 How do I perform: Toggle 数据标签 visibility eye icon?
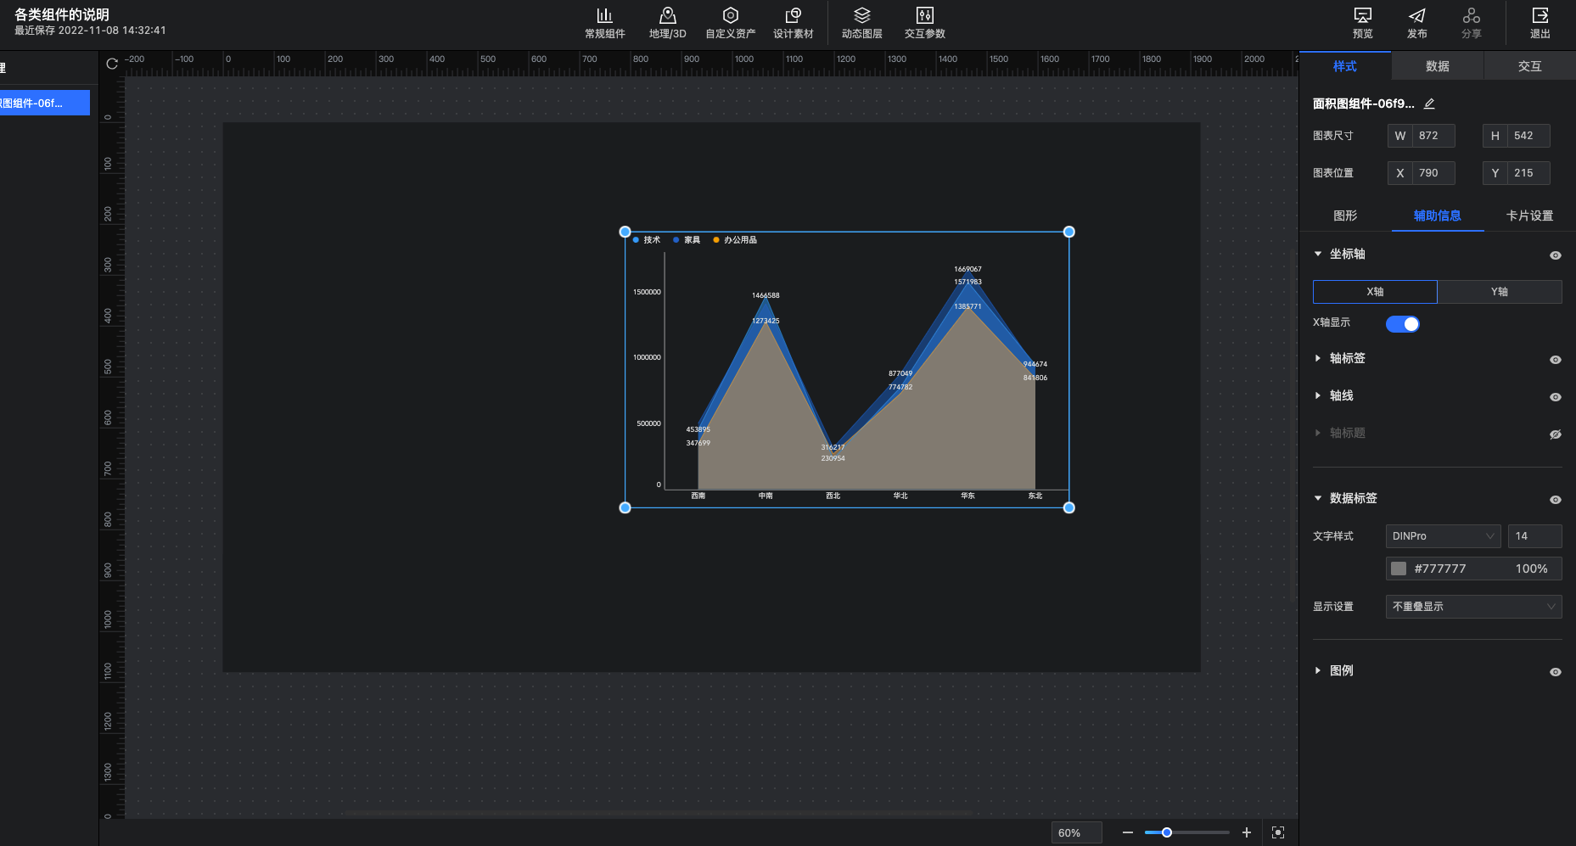click(x=1555, y=499)
